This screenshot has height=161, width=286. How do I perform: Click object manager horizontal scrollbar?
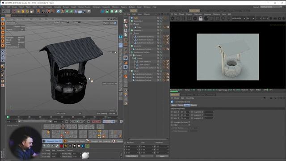[148, 139]
